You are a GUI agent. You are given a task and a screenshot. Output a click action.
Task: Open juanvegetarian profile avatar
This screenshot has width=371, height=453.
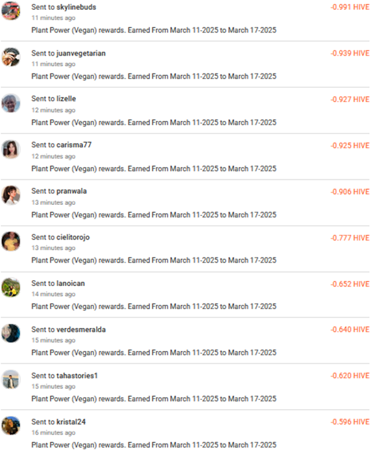[x=11, y=57]
